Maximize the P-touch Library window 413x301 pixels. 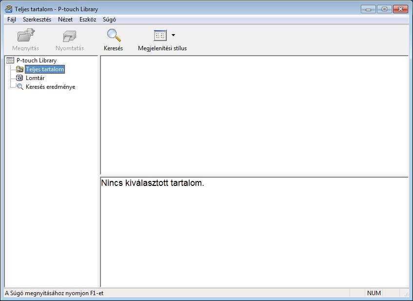[x=384, y=9]
